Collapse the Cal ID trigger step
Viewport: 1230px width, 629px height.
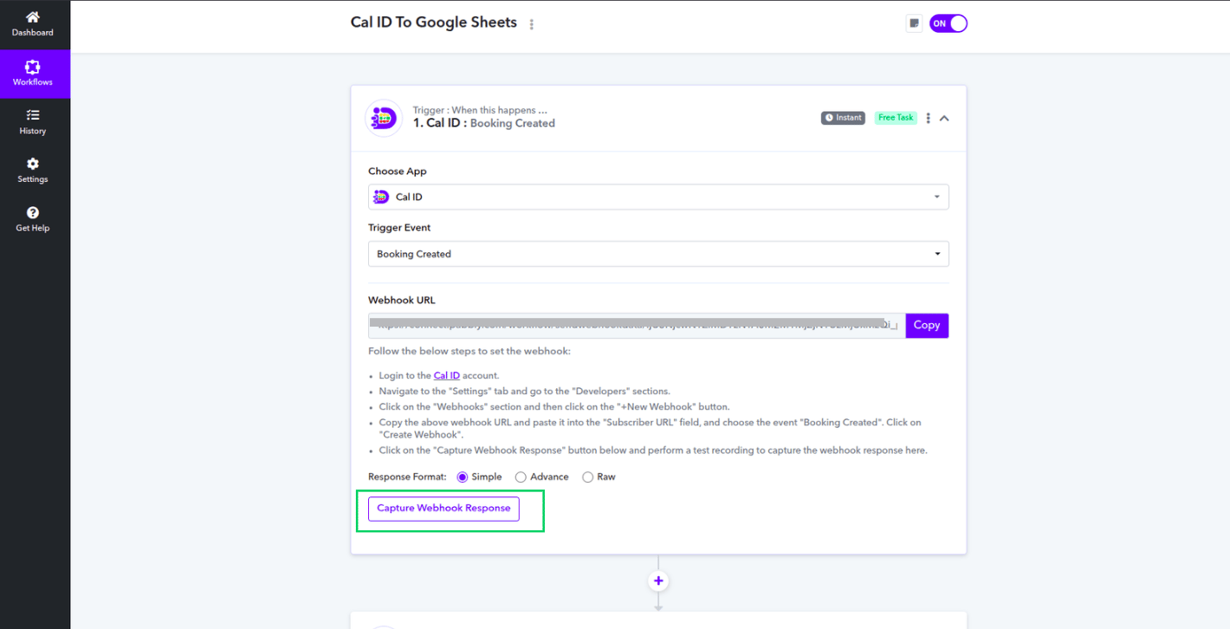pos(944,118)
